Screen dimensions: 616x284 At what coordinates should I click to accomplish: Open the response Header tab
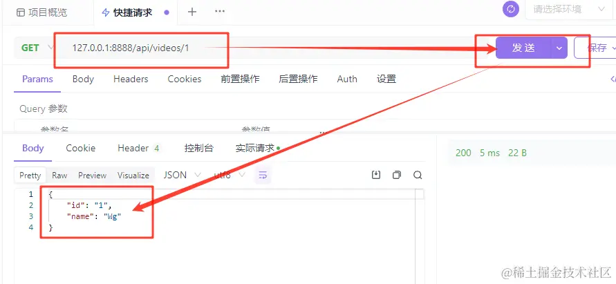pyautogui.click(x=139, y=148)
